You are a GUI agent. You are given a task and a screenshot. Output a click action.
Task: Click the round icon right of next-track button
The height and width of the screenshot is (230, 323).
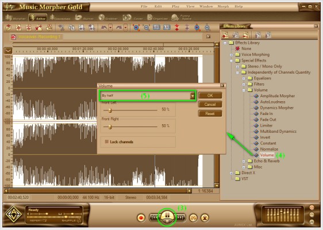pos(193,217)
